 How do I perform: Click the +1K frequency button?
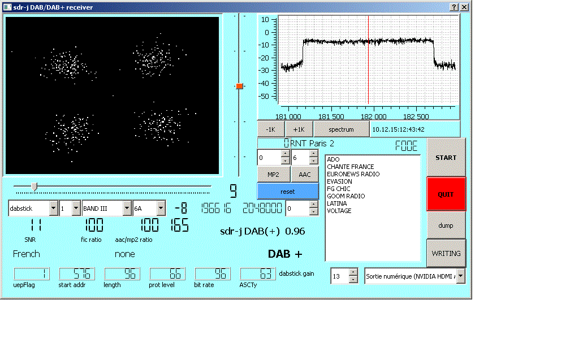coord(299,129)
